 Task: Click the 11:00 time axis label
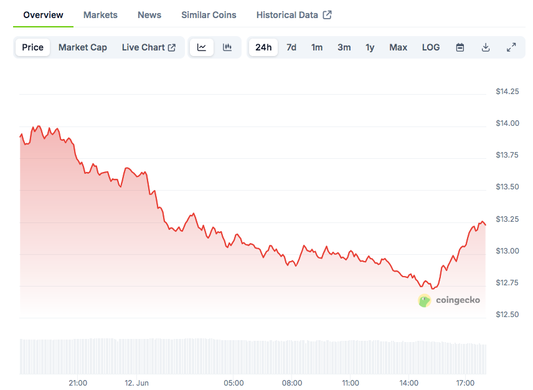[350, 383]
